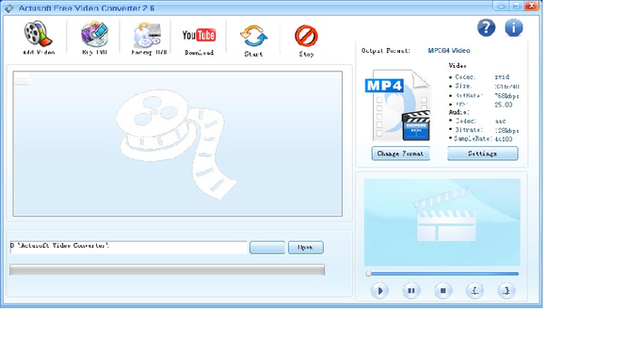Set trim end with the right brace button
The height and width of the screenshot is (356, 626).
point(506,290)
